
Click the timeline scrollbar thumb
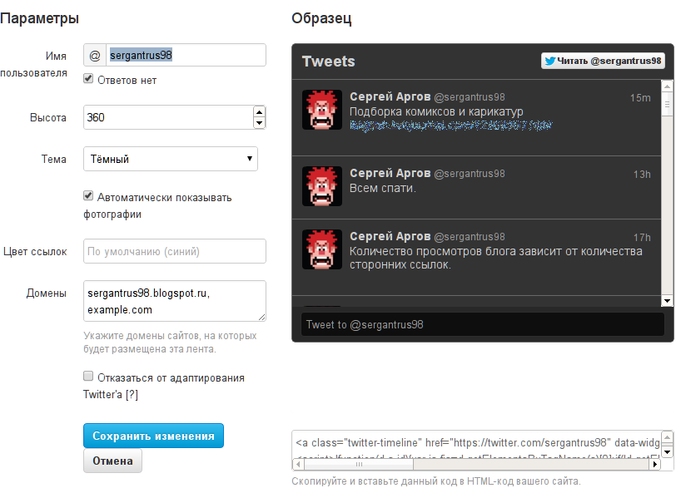[667, 104]
